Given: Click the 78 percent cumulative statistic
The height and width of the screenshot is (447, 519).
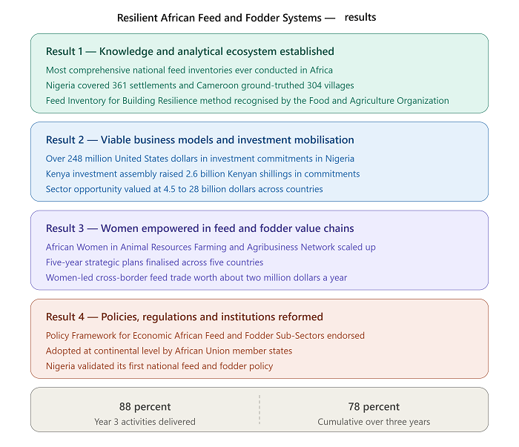Looking at the screenshot, I should (374, 407).
